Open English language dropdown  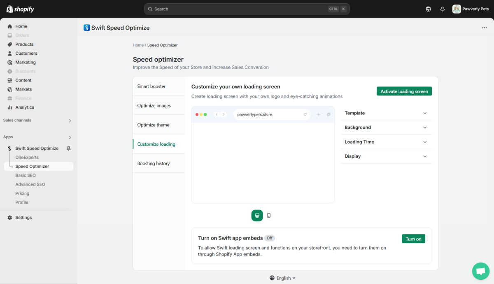(282, 278)
